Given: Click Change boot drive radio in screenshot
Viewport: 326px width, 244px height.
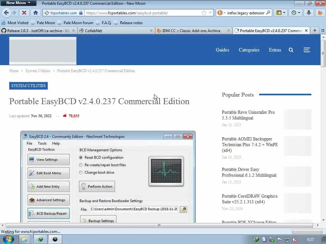Looking at the screenshot, I should (x=81, y=173).
